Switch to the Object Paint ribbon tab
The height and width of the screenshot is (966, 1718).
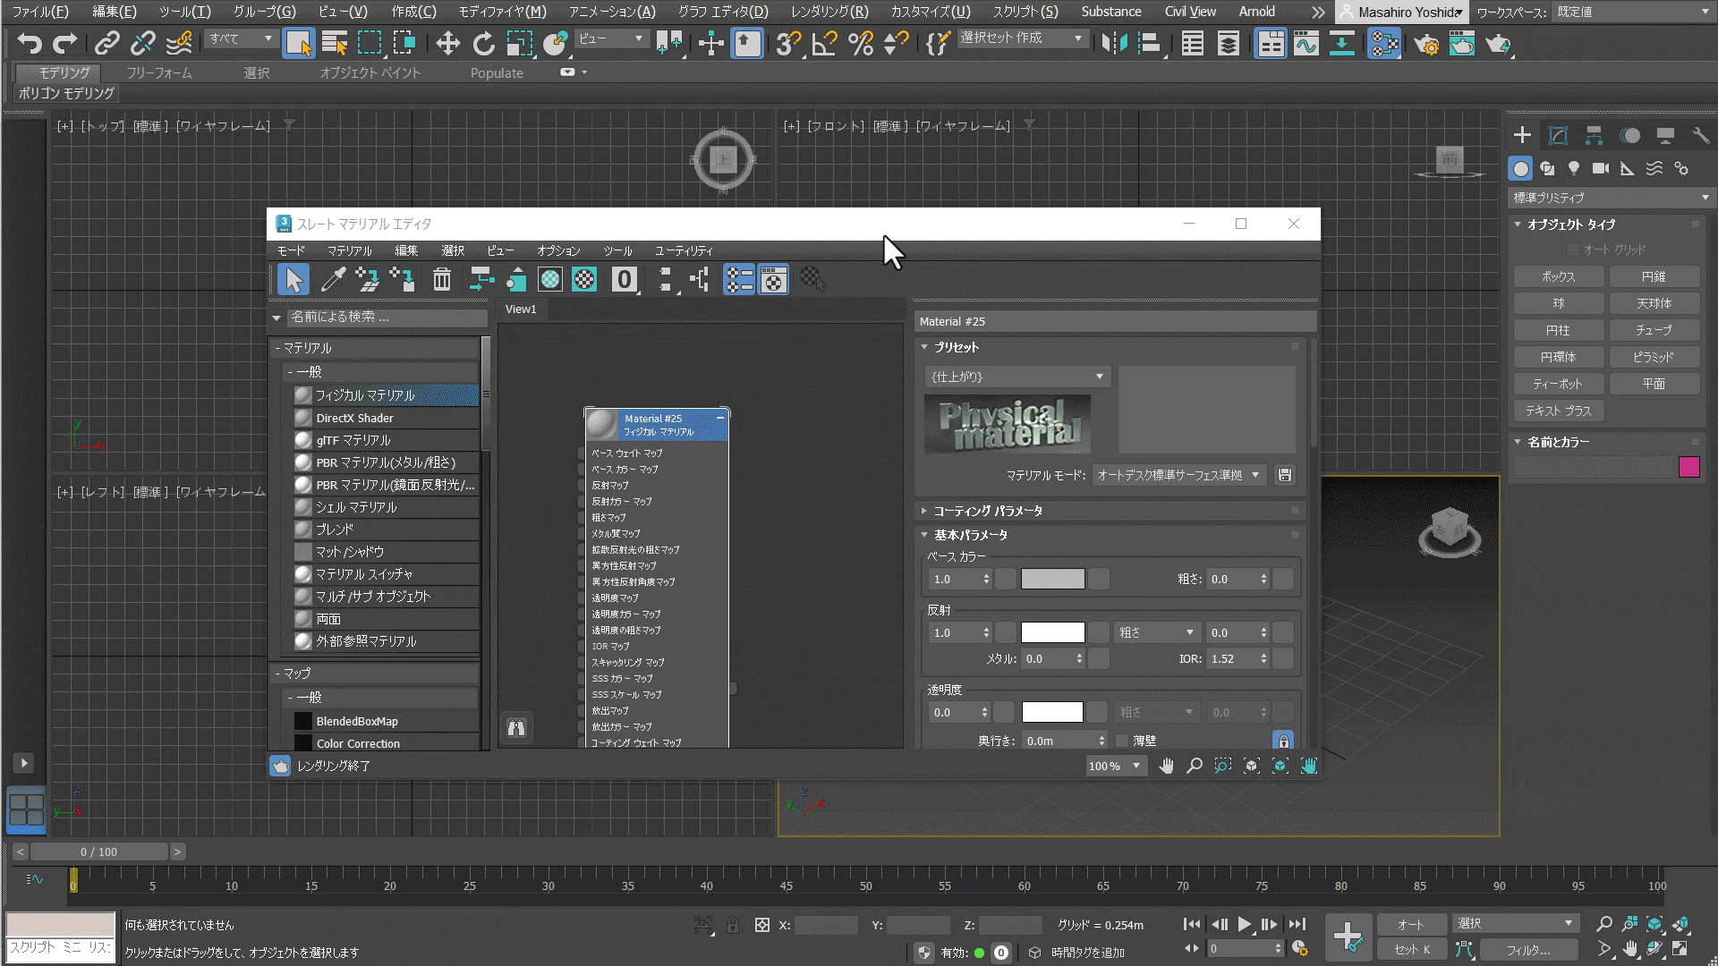[370, 73]
